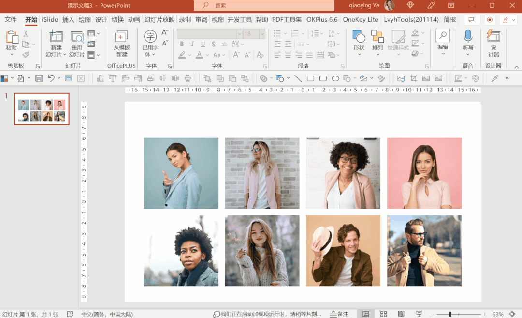Click the save icon in the quick toolbar
The image size is (522, 318).
(39, 78)
